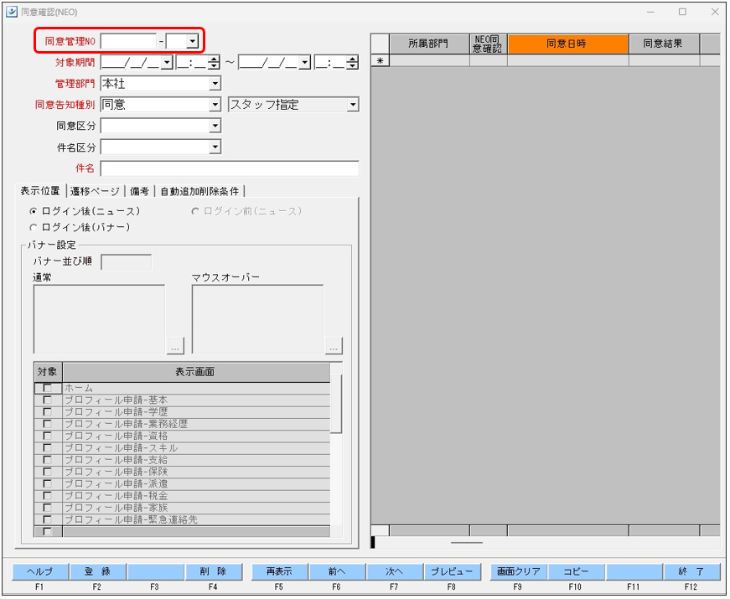The image size is (730, 599).
Task: Click the new row asterisk marker in grid
Action: click(x=380, y=60)
